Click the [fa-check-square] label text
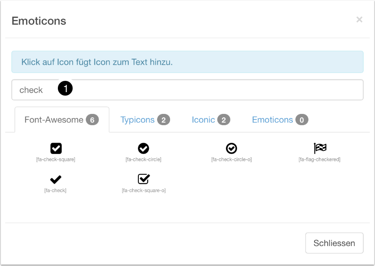Image resolution: width=375 pixels, height=266 pixels. point(56,160)
